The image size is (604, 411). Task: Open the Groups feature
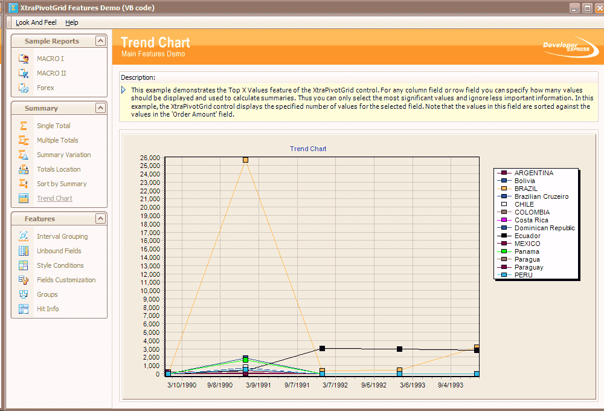pyautogui.click(x=47, y=294)
